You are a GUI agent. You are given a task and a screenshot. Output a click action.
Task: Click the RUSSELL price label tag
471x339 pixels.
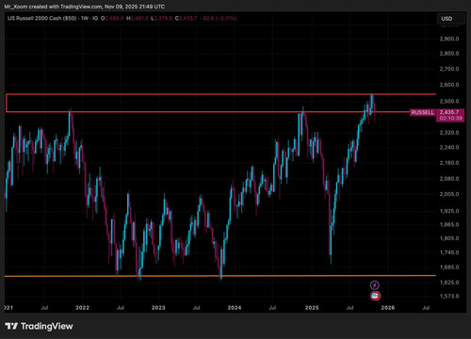(423, 112)
